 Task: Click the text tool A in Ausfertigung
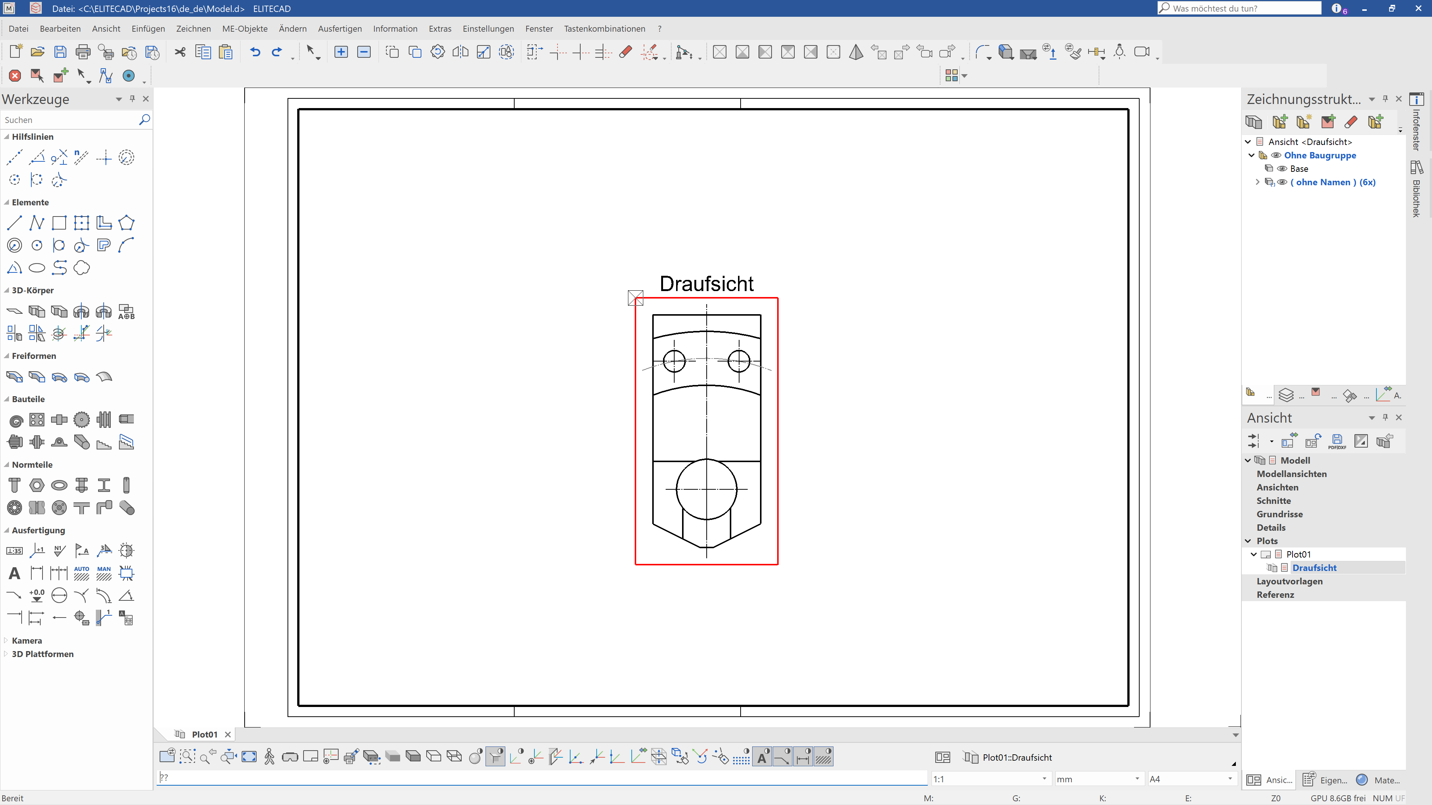click(x=15, y=573)
